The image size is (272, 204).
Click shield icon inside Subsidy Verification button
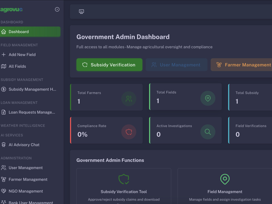point(85,65)
